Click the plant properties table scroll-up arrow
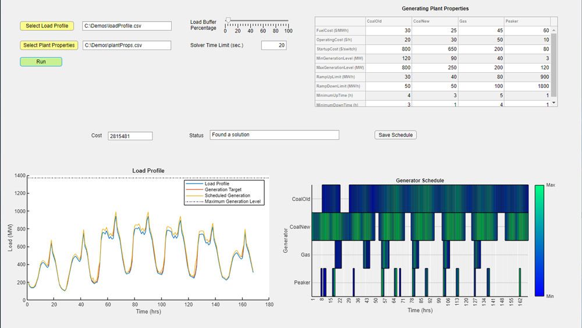Image resolution: width=582 pixels, height=328 pixels. 553,30
